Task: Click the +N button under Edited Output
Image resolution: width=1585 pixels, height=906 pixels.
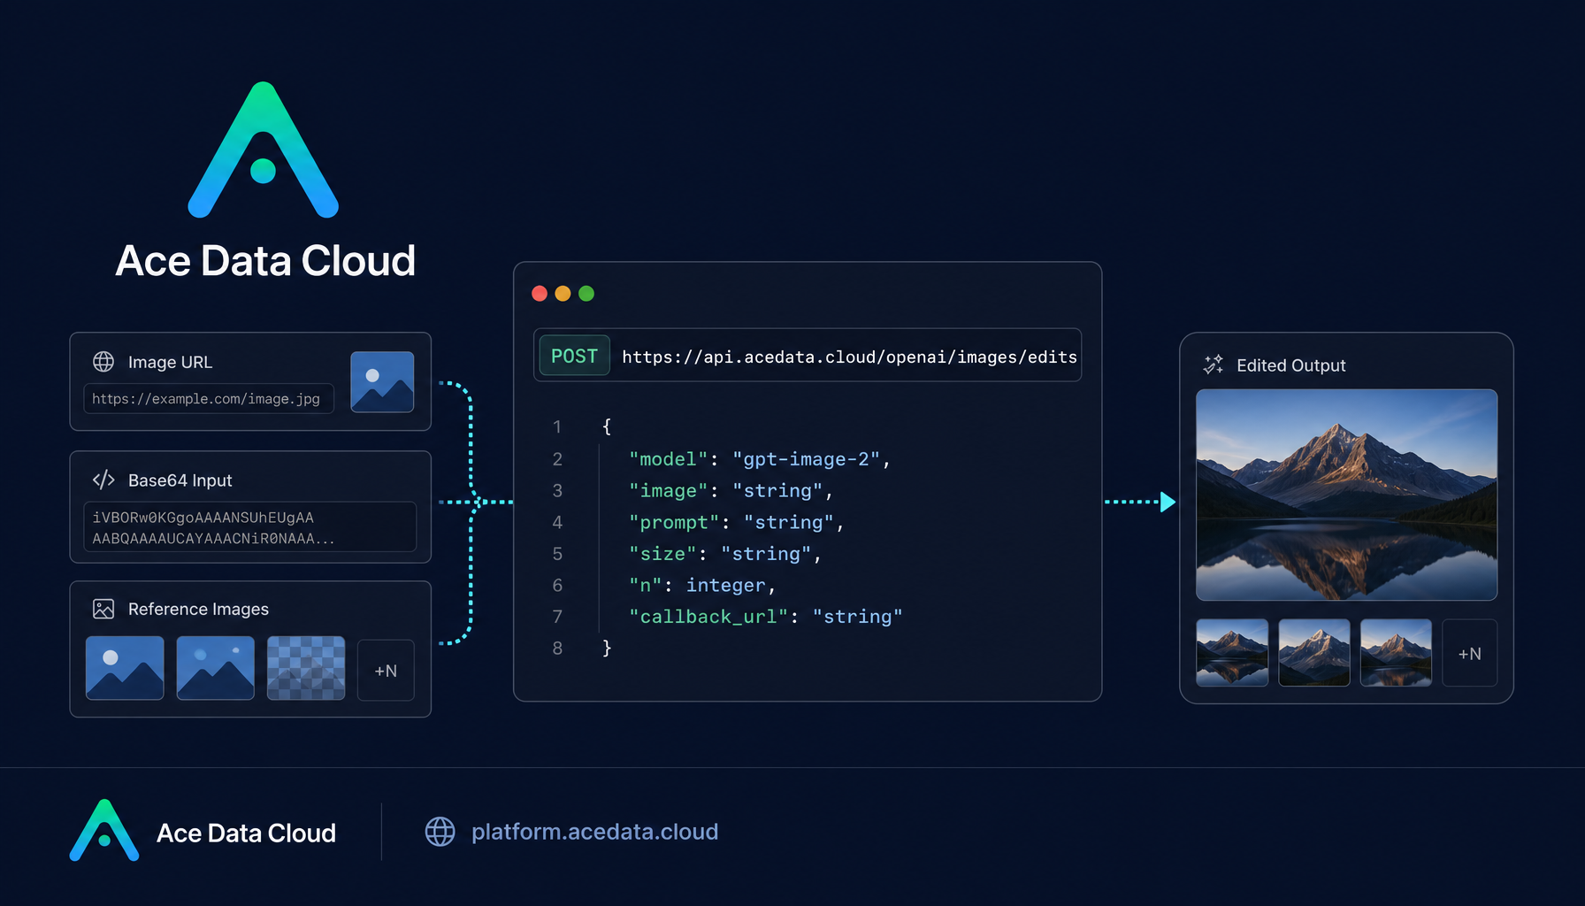Action: click(1469, 654)
